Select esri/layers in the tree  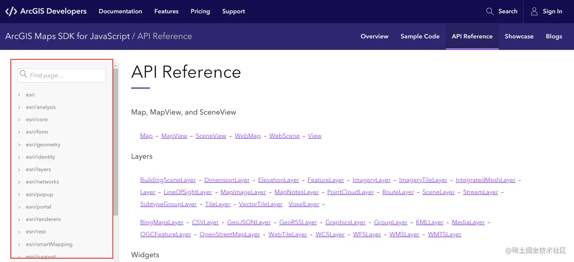[x=38, y=170]
